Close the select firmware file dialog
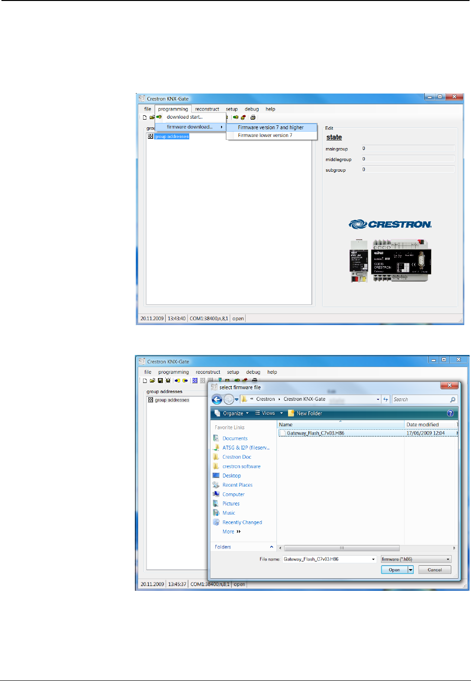Screen dimensions: 471x681 (449, 385)
